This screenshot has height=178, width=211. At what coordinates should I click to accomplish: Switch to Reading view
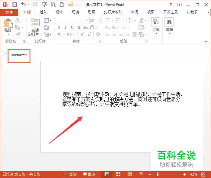click(130, 174)
